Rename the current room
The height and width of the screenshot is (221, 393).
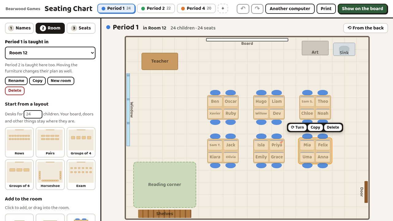pyautogui.click(x=16, y=81)
